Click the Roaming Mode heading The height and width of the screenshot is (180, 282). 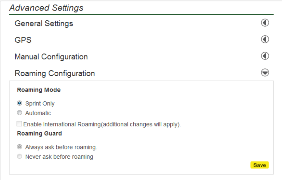coord(39,90)
